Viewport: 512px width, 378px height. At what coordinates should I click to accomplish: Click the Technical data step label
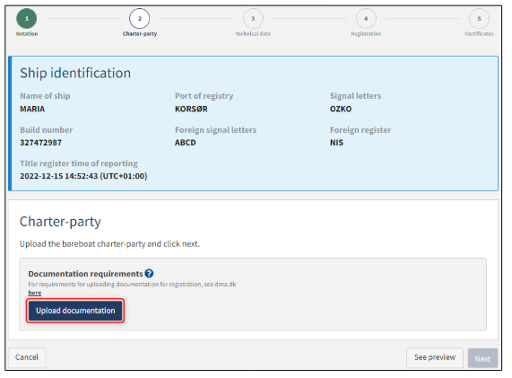[x=253, y=34]
